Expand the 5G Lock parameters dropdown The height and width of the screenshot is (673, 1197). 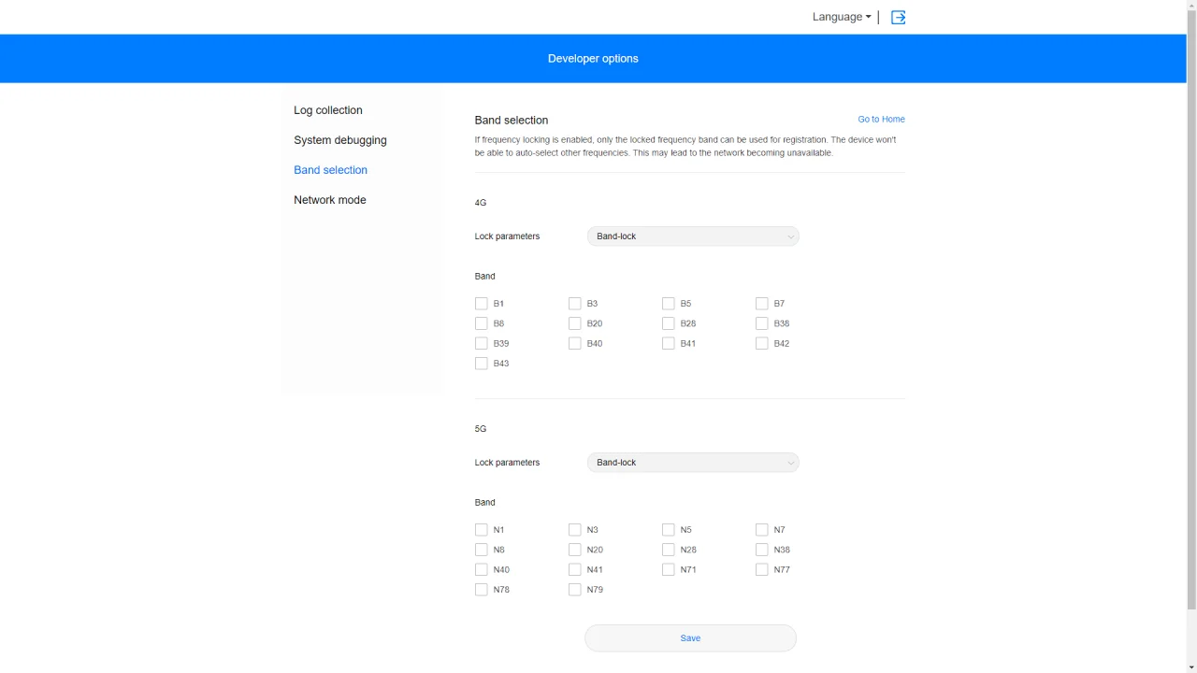[693, 463]
